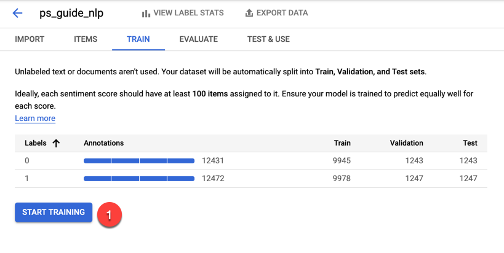Click annotation bar for label 0
Viewport: 504px width, 253px height.
click(x=139, y=161)
